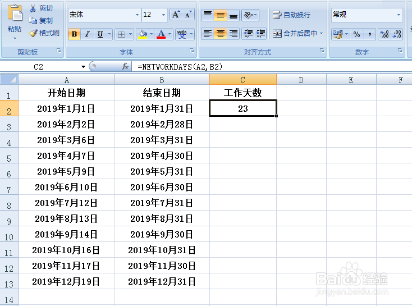
Task: Select cell C2 containing 23
Action: point(243,108)
